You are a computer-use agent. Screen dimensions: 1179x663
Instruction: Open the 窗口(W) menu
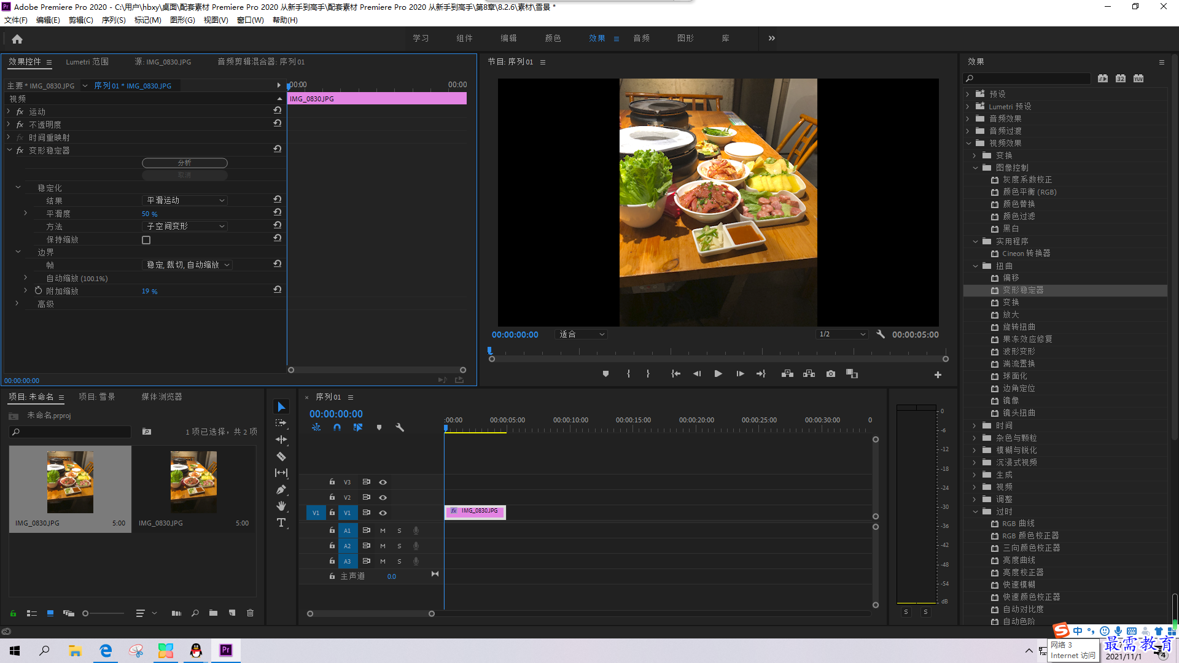point(250,20)
